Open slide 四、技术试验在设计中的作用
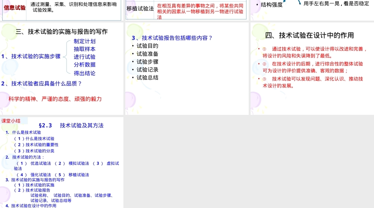The width and height of the screenshot is (374, 208). pos(312,69)
